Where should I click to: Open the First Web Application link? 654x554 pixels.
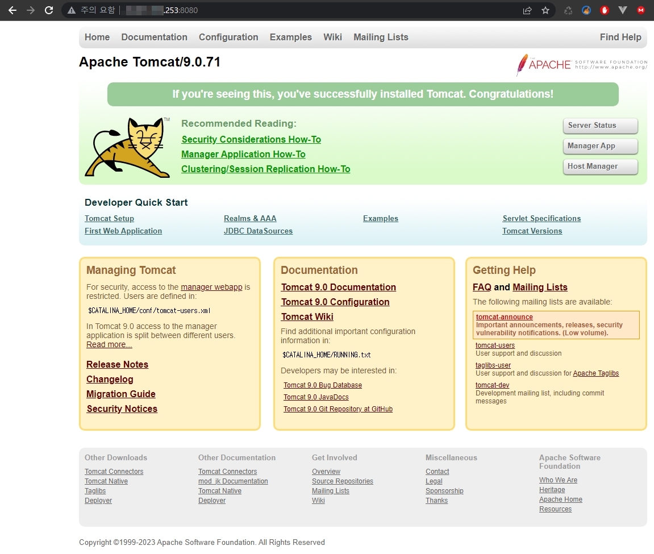(123, 231)
